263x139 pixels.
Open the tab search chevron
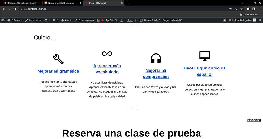click(x=243, y=3)
